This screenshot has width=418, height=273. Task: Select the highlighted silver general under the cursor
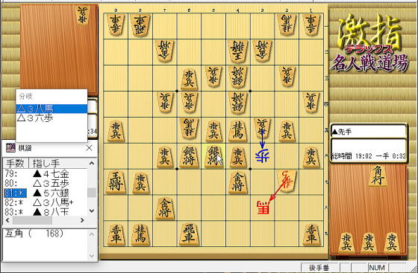(x=213, y=156)
